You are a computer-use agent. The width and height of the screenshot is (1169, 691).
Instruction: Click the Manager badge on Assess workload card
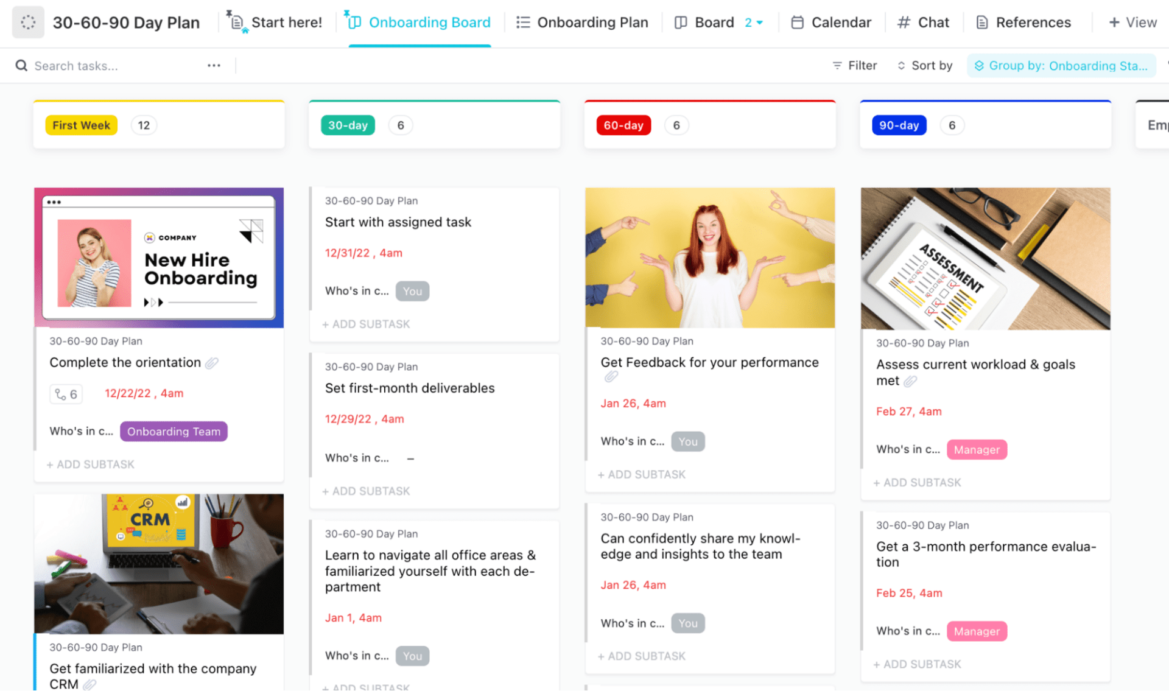click(977, 450)
